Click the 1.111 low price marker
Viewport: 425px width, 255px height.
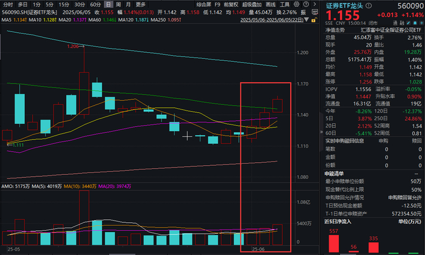[18, 145]
